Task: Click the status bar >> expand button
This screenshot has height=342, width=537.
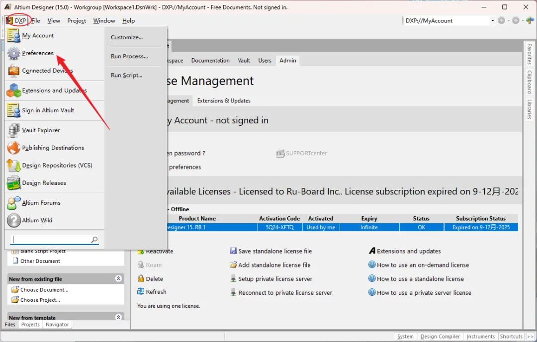Action: pyautogui.click(x=530, y=337)
